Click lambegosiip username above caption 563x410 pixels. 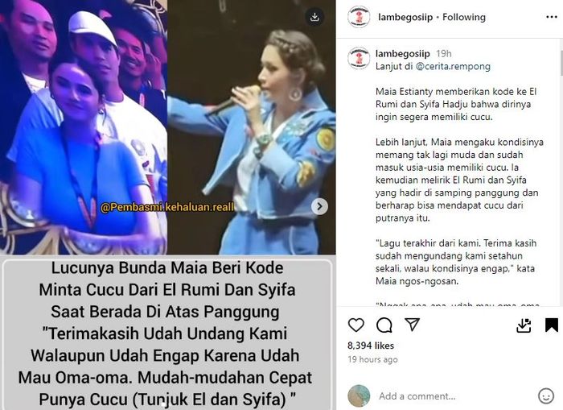click(x=402, y=54)
